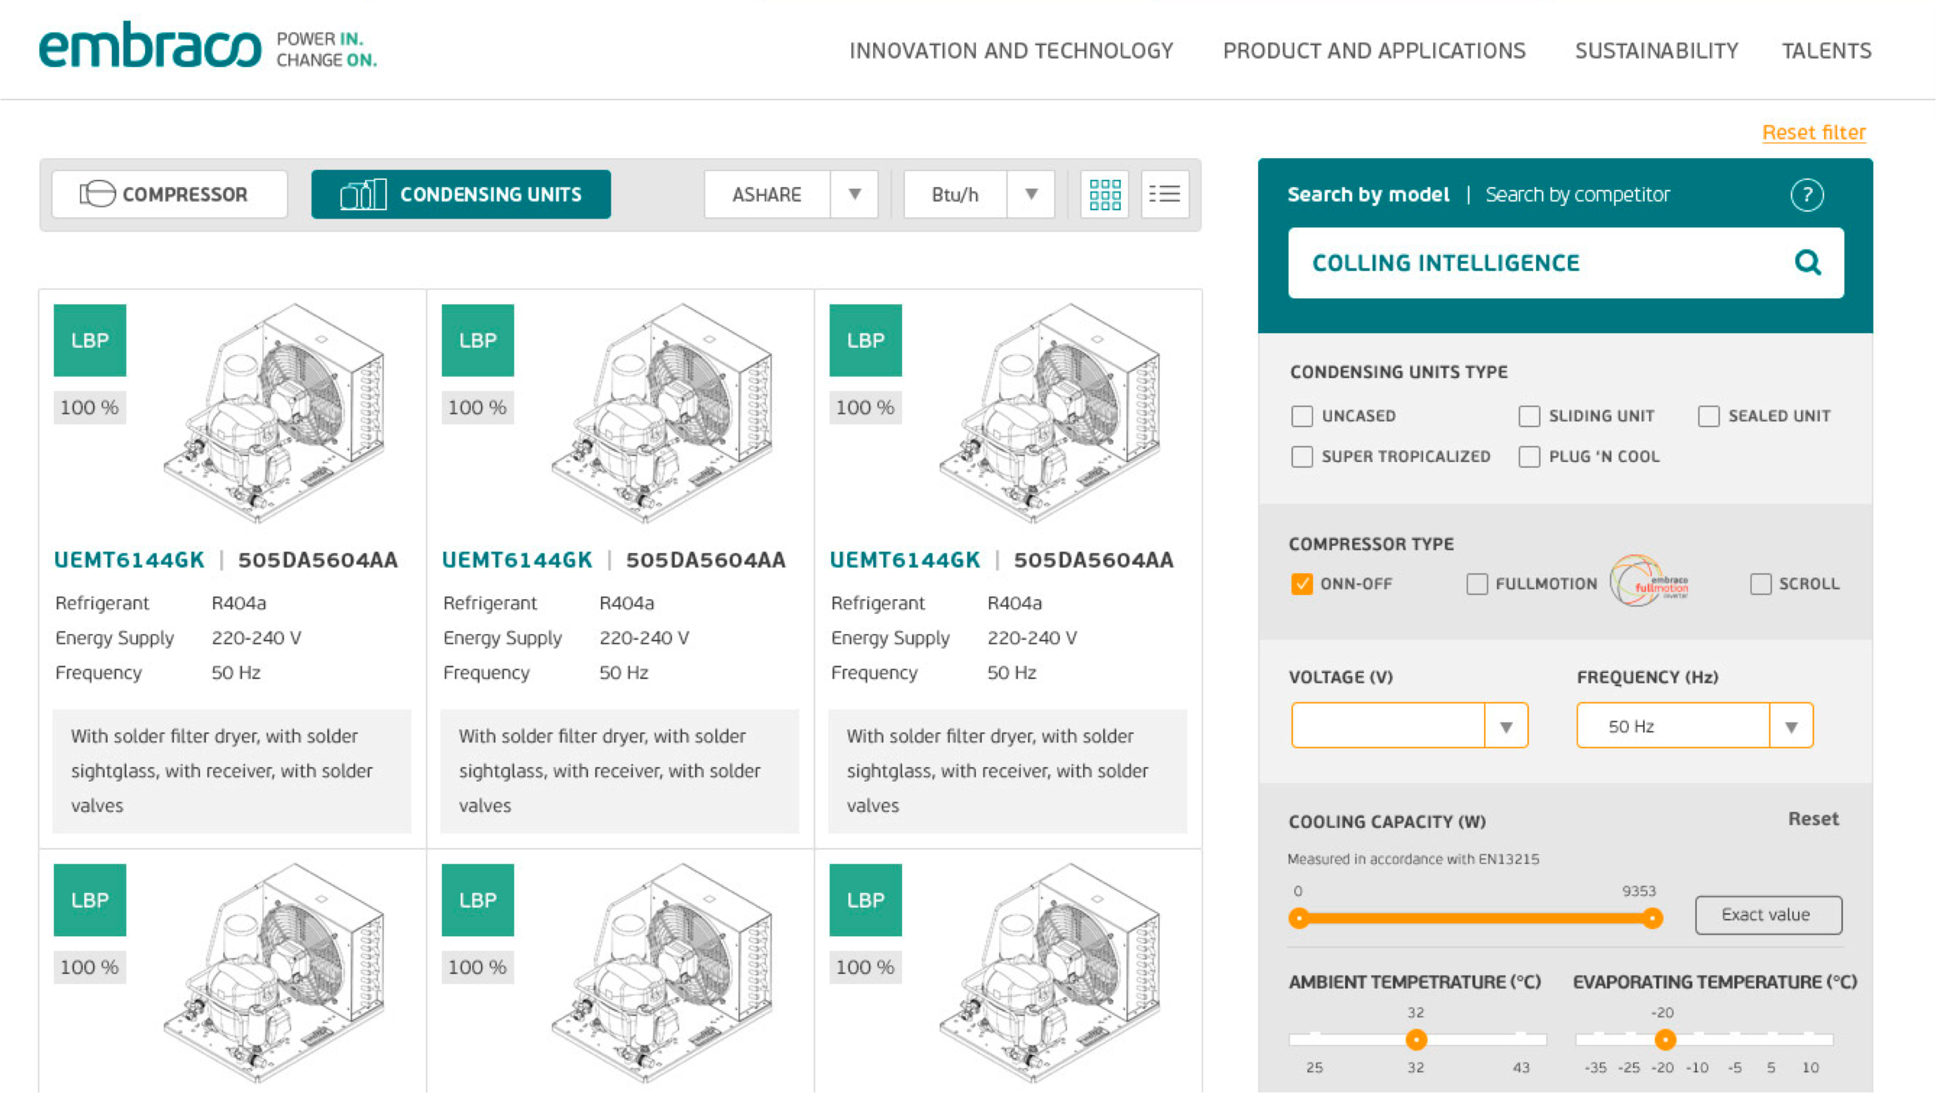Open Sustainability menu

point(1656,50)
